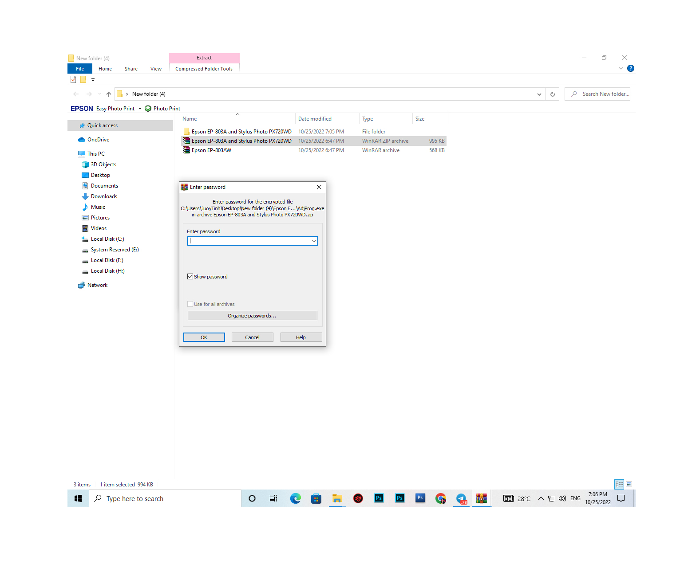This screenshot has height=564, width=684.
Task: Click the refresh button beside address bar
Action: (552, 94)
